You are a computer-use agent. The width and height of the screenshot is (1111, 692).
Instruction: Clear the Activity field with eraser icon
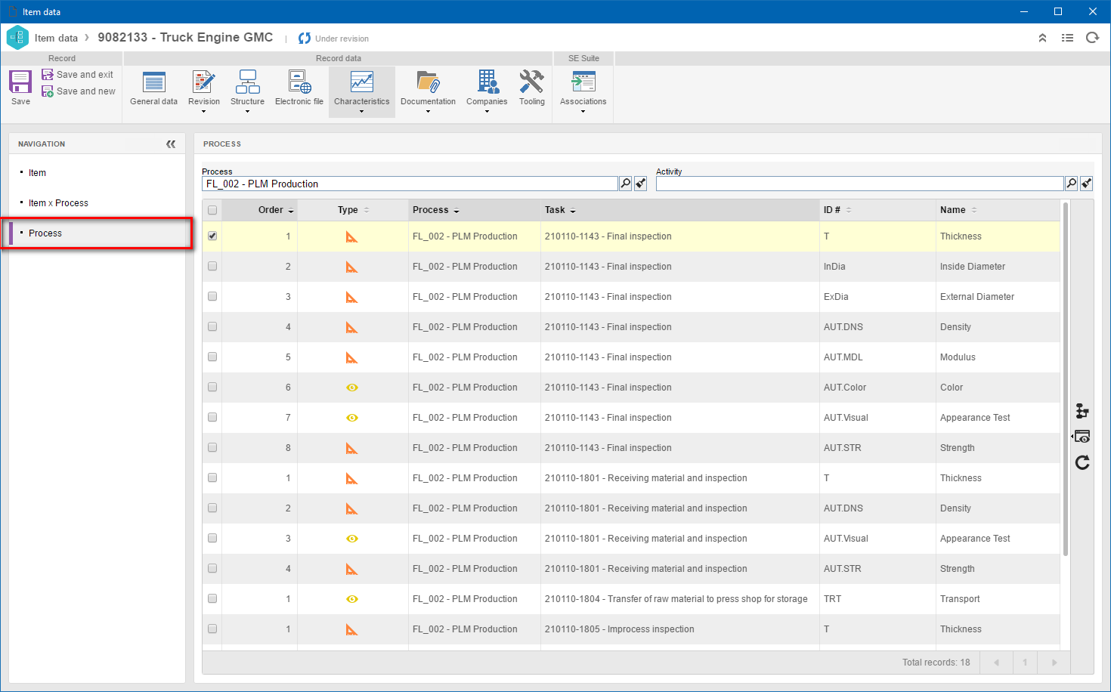point(1087,184)
